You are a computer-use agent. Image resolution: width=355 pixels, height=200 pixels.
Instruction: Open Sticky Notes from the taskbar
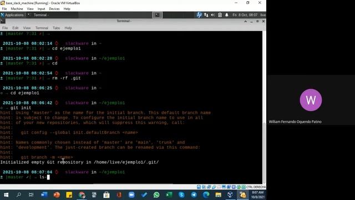pyautogui.click(x=69, y=195)
